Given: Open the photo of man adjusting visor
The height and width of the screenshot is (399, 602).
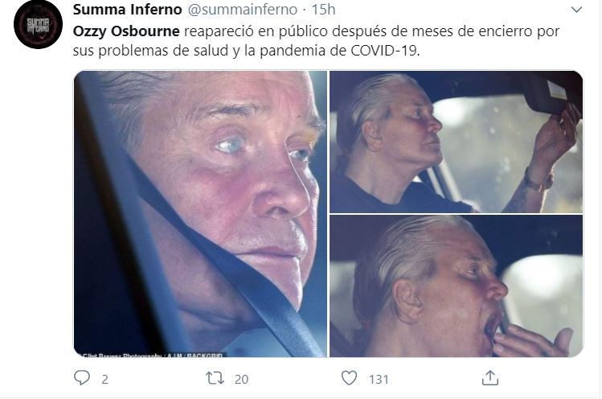Looking at the screenshot, I should point(456,142).
